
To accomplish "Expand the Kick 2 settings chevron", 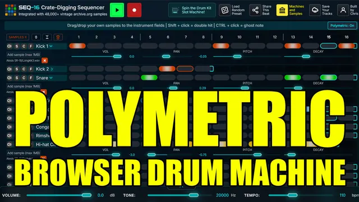I will point(52,69).
